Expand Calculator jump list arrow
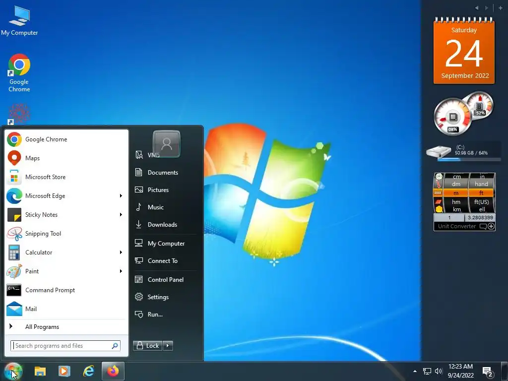 point(121,252)
